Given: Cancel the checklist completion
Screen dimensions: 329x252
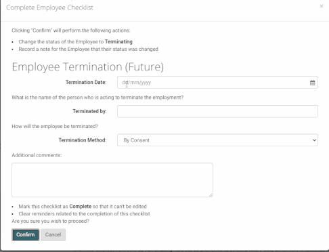Looking at the screenshot, I should tap(53, 235).
